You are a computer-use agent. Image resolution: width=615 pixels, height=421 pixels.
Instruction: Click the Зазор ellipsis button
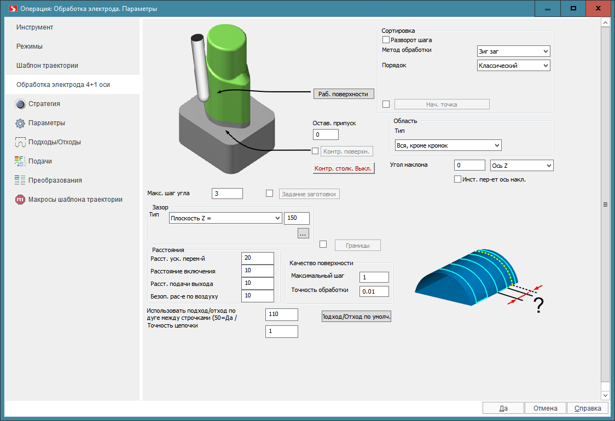pyautogui.click(x=303, y=233)
